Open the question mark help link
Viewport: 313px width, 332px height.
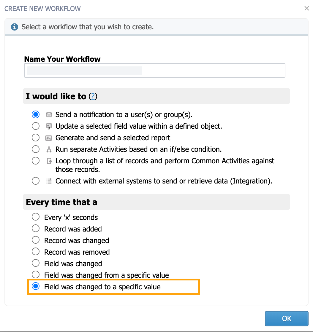93,96
